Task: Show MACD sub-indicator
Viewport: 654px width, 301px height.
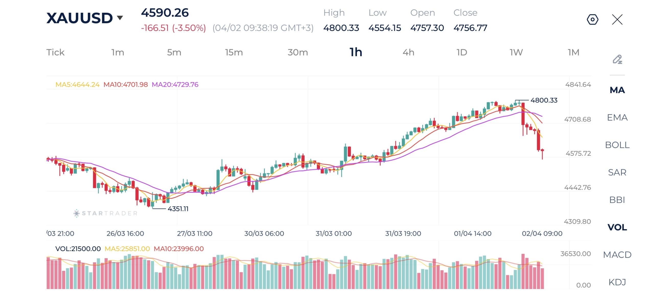Action: 617,255
